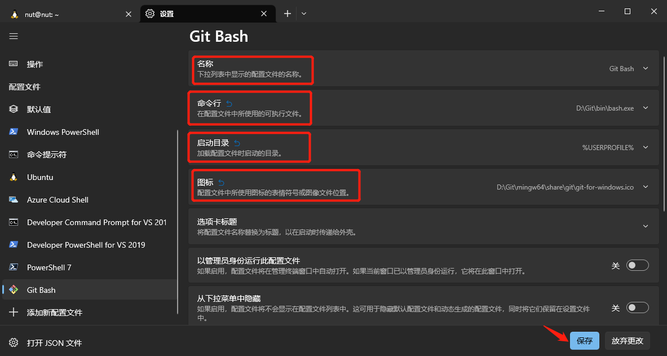The width and height of the screenshot is (667, 356).
Task: Click the git-for-windows.ico path value
Action: [x=566, y=187]
